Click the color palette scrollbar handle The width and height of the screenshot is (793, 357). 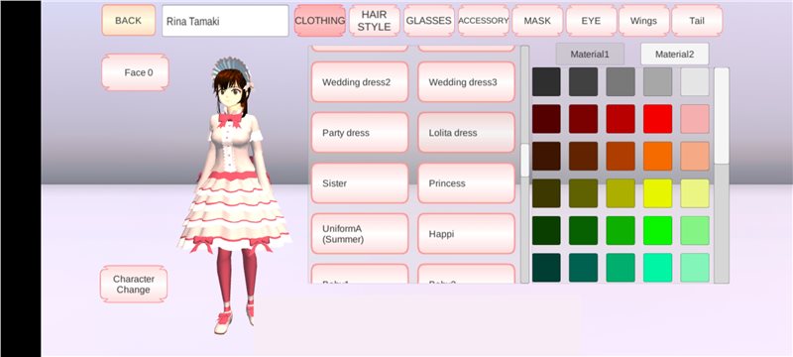coord(722,116)
